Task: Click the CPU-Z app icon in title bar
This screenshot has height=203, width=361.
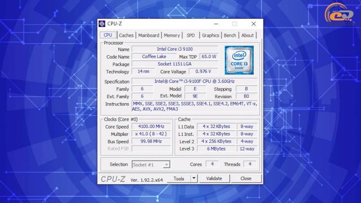Action: (102, 24)
